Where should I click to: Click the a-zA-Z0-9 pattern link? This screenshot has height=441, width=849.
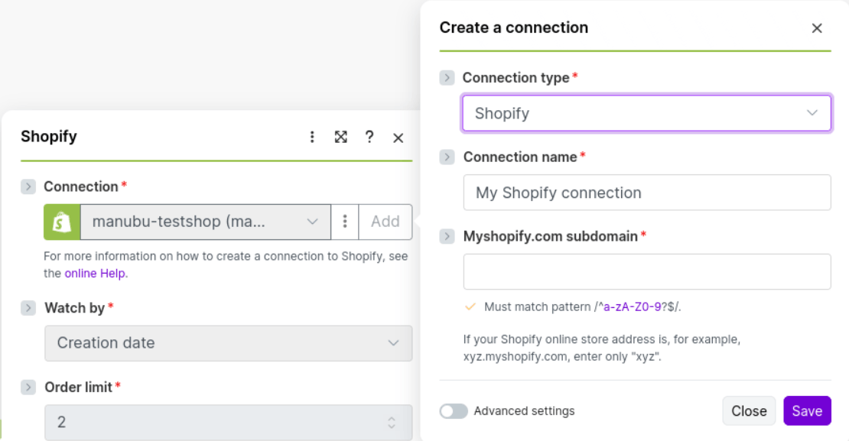[x=632, y=306]
